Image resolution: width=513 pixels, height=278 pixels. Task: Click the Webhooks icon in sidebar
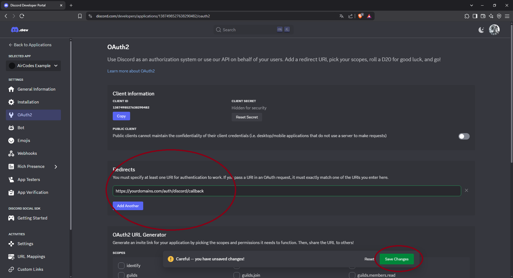pyautogui.click(x=11, y=153)
